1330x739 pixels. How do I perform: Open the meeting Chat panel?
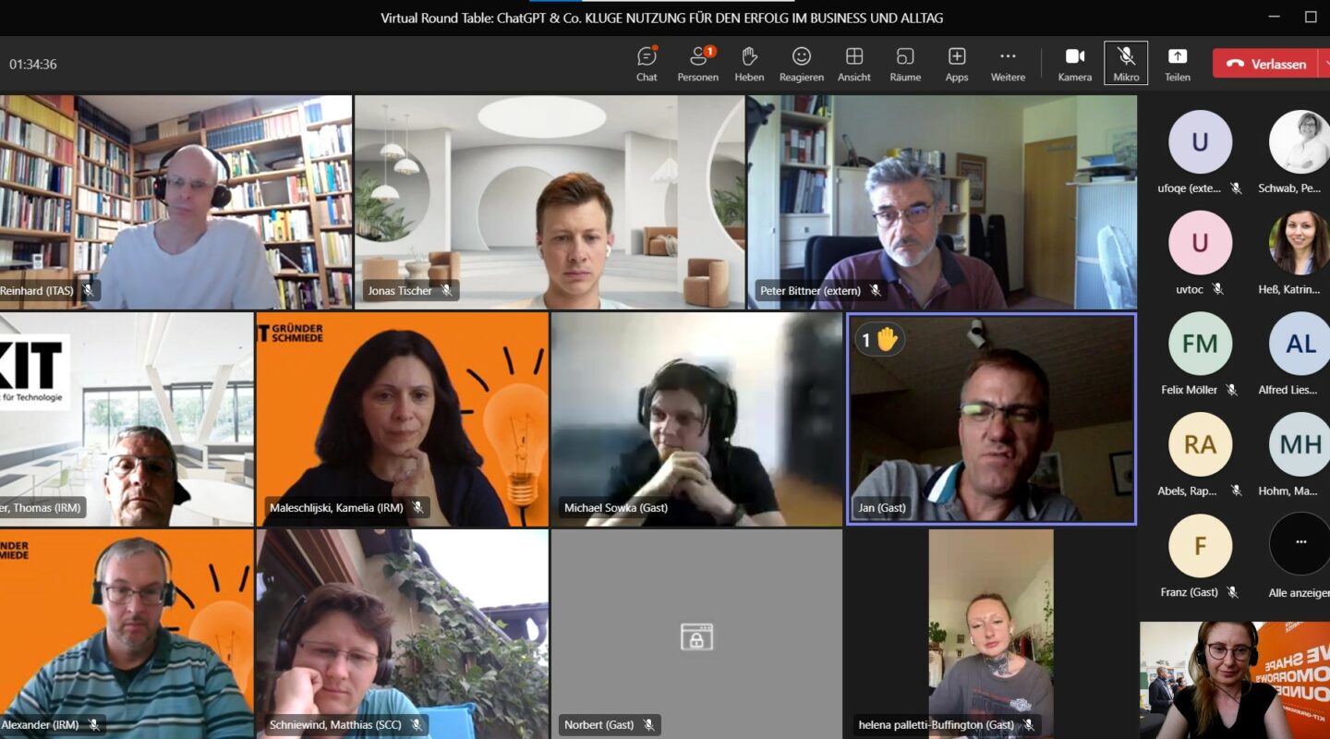647,64
